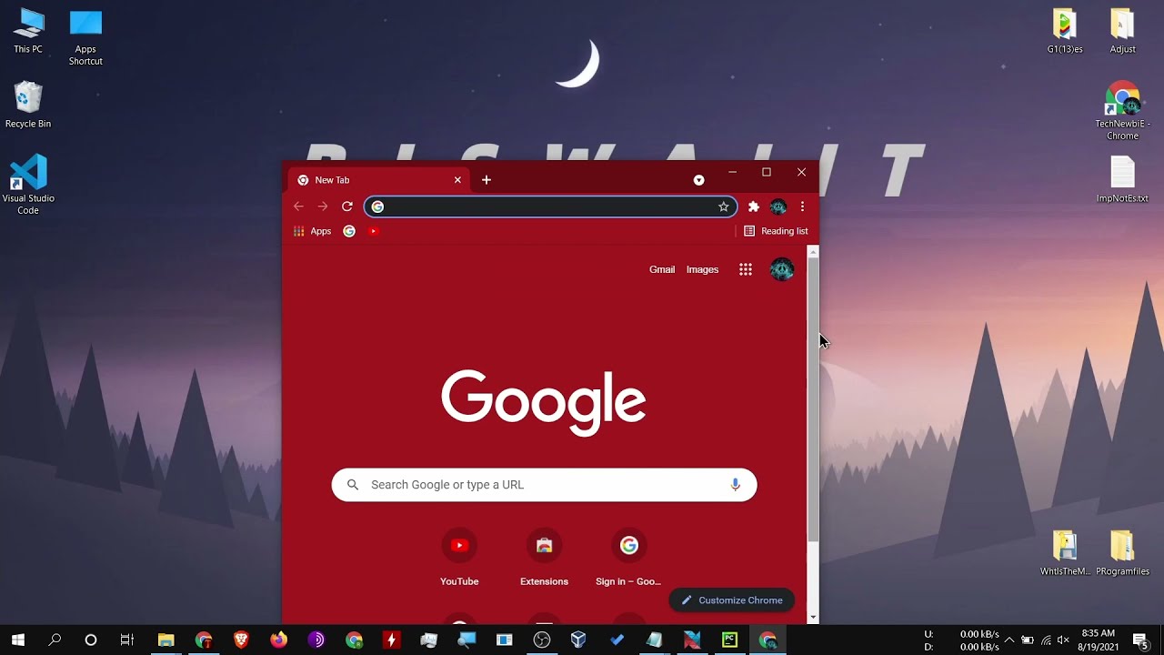This screenshot has height=655, width=1164.
Task: Select the New Tab tab
Action: tap(380, 180)
